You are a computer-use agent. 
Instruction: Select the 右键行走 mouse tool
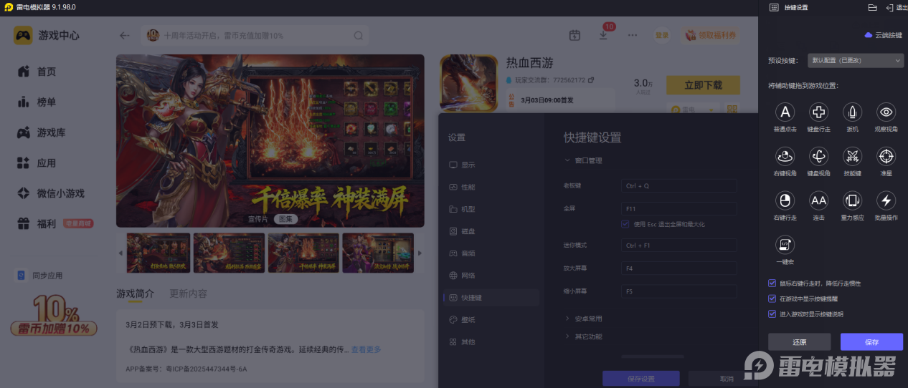[x=785, y=200]
